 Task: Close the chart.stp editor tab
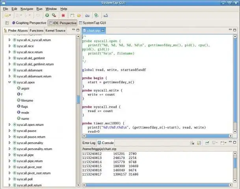[x=103, y=30]
